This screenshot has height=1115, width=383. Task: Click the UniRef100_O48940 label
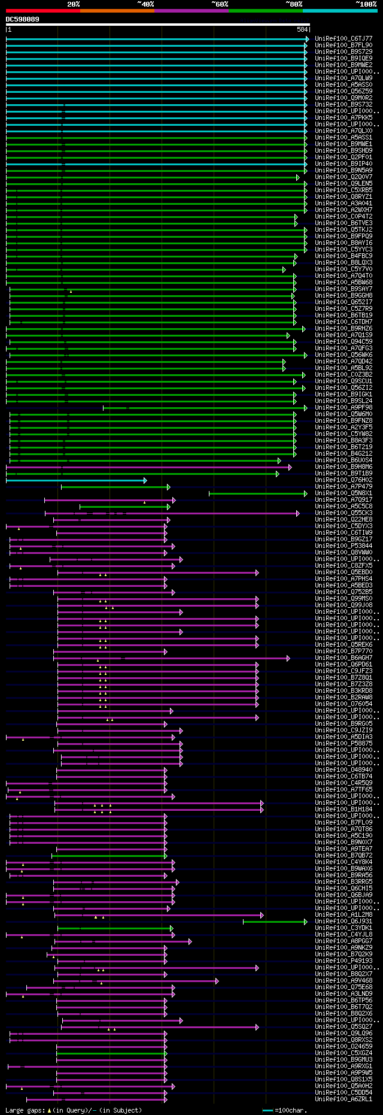point(344,770)
